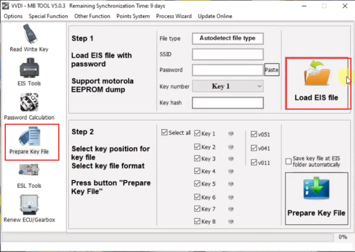Uncheck the Key 2 checkbox
The height and width of the screenshot is (252, 355).
coord(197,147)
